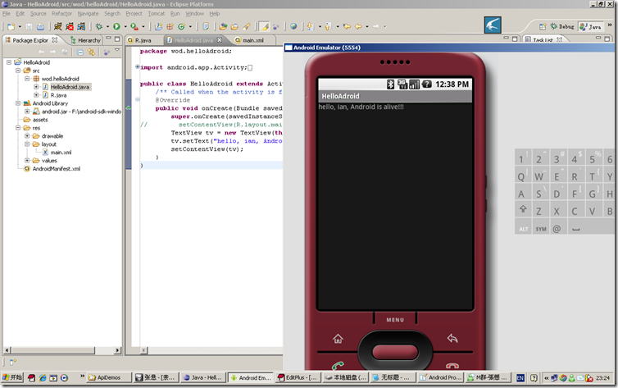Open the Tomcat menu
Viewport: 618px width, 388px height.
pos(157,13)
